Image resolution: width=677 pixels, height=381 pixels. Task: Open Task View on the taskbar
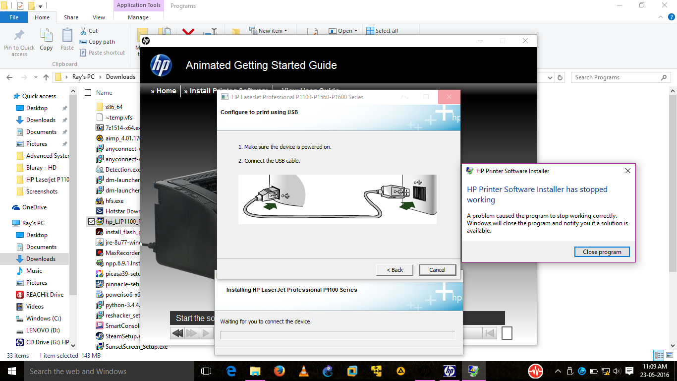coord(206,371)
